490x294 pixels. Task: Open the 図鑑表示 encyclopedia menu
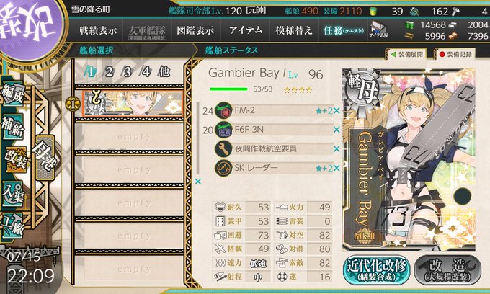coord(195,30)
